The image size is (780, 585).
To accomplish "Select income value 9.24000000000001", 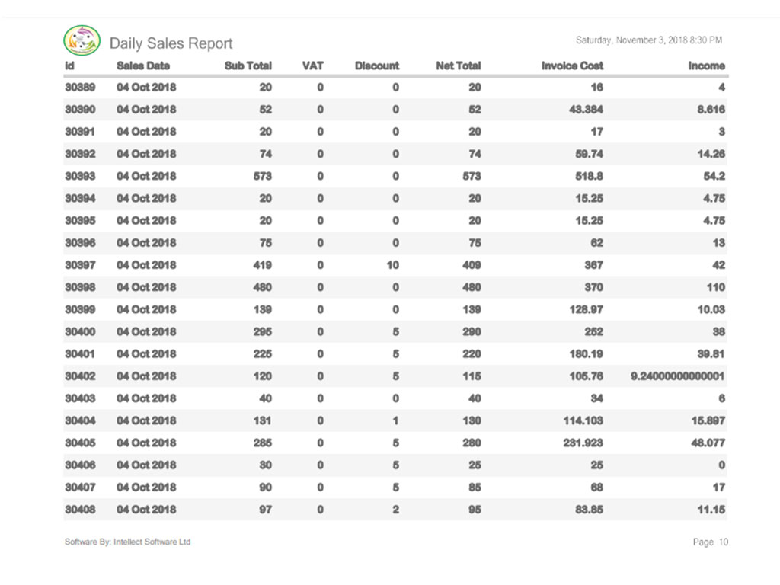I will pyautogui.click(x=678, y=376).
